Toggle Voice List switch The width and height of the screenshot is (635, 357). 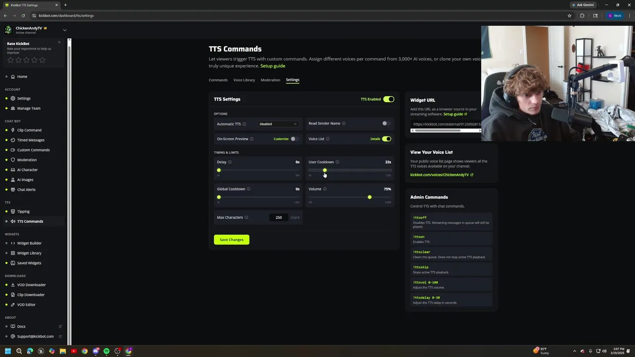click(386, 139)
